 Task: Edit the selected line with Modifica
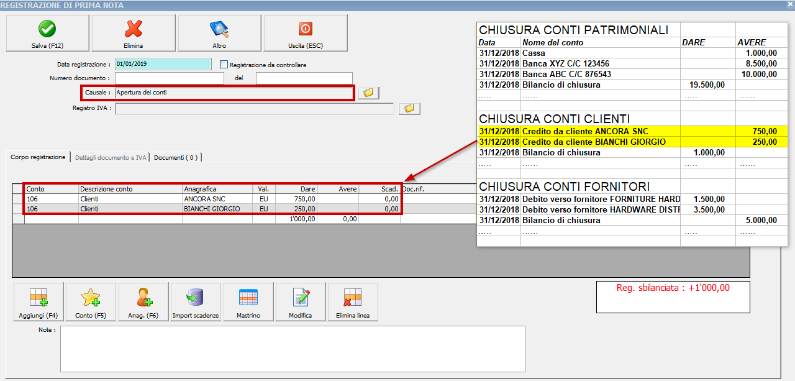(301, 302)
